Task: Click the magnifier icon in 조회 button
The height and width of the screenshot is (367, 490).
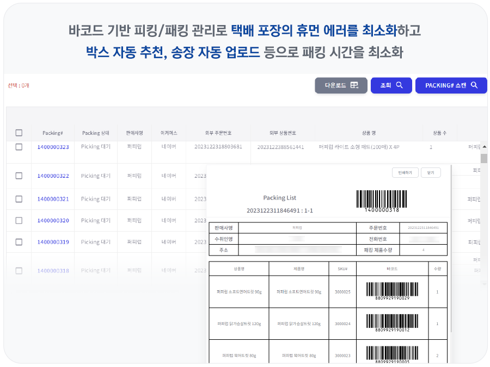Action: tap(399, 85)
